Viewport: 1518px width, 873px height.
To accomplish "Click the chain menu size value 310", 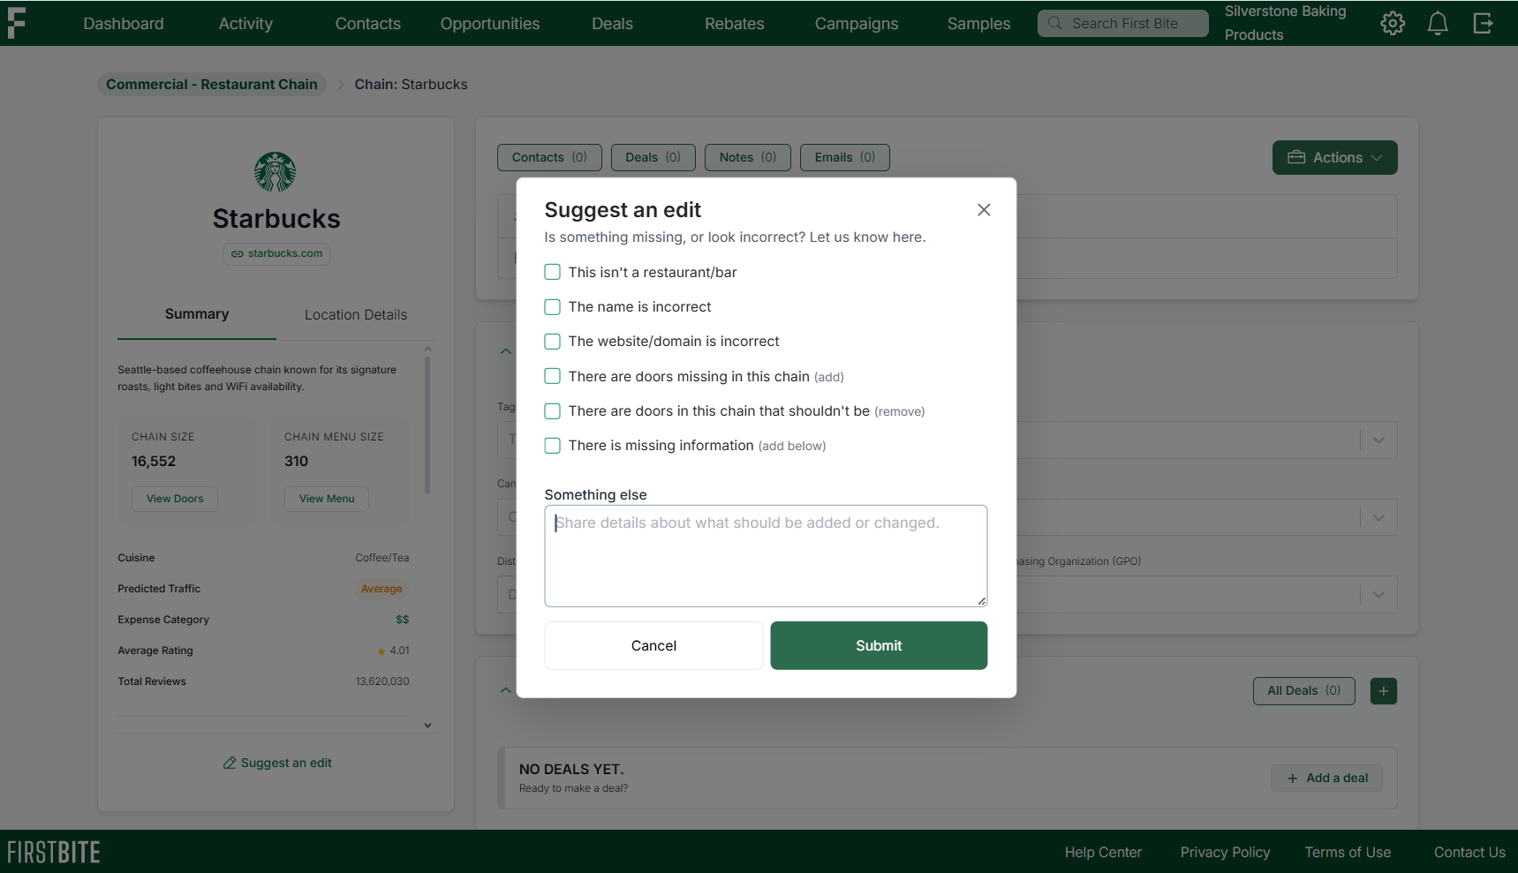I will (297, 462).
